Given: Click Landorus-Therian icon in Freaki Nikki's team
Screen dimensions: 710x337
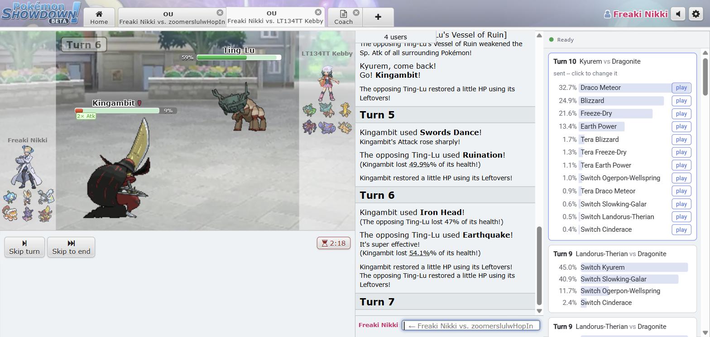Looking at the screenshot, I should [10, 213].
